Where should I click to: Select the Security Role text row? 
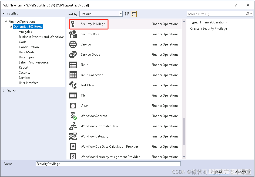(x=124, y=34)
